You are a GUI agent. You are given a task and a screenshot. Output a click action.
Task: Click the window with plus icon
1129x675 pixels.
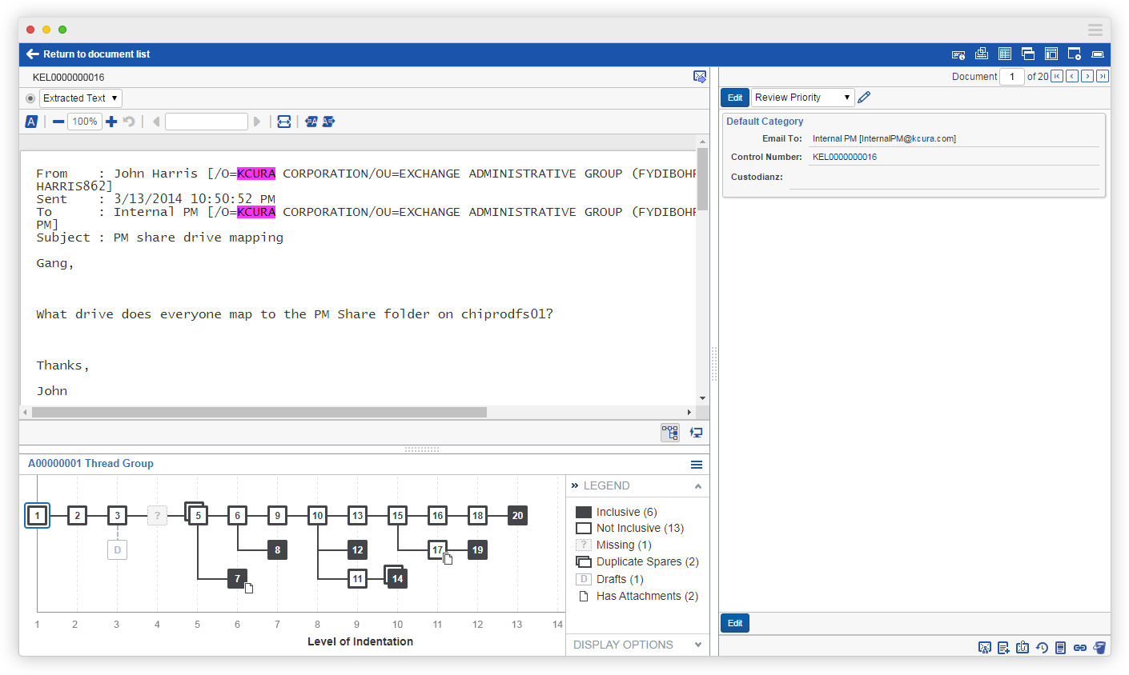[1075, 54]
